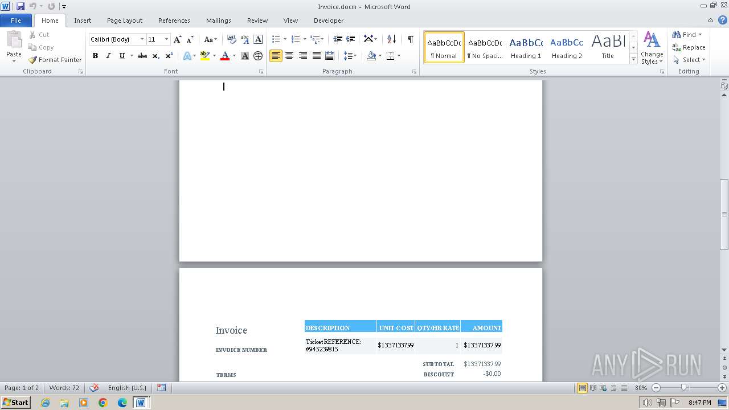
Task: Click the font color red A swatch
Action: 225,56
